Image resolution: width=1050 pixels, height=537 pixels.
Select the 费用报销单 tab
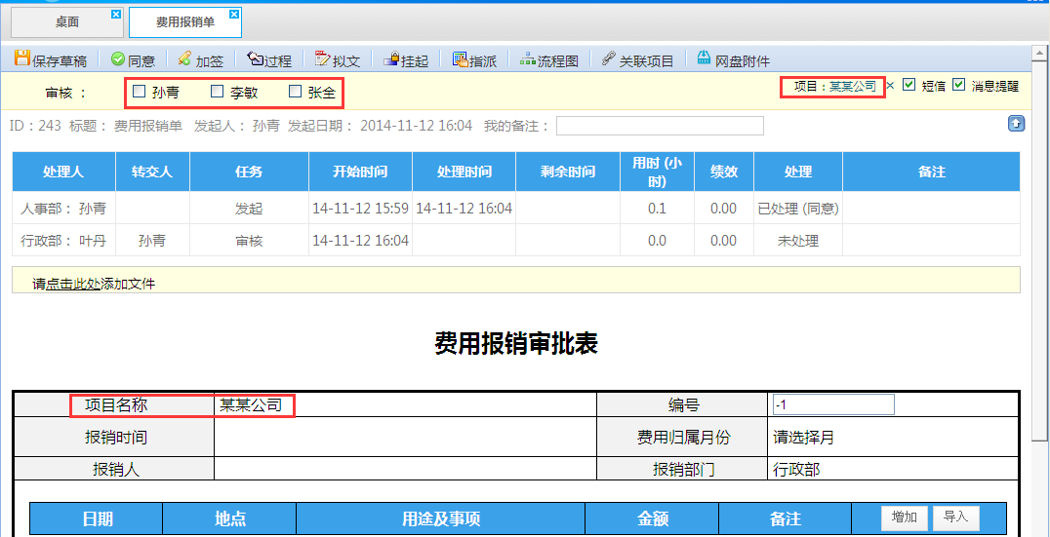184,22
